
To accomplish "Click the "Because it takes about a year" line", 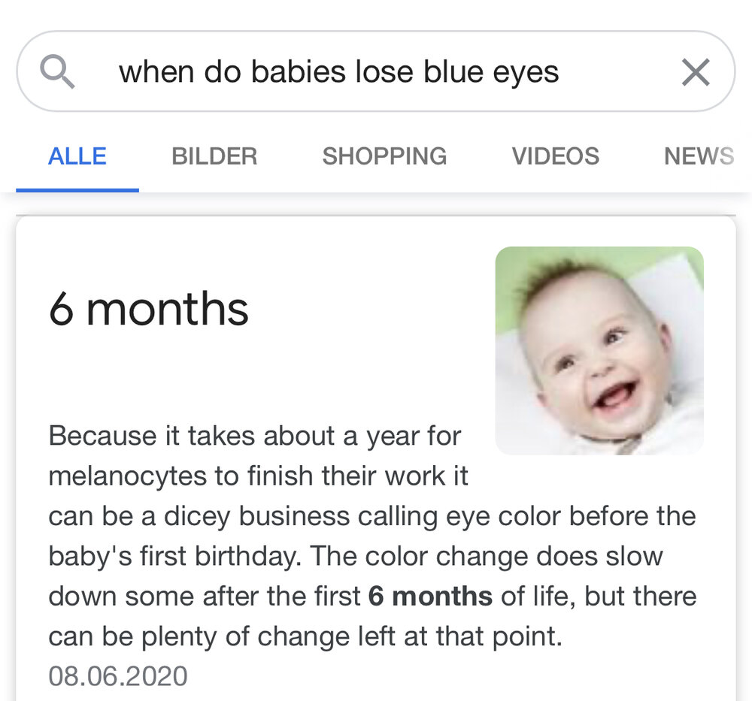I will [x=255, y=437].
